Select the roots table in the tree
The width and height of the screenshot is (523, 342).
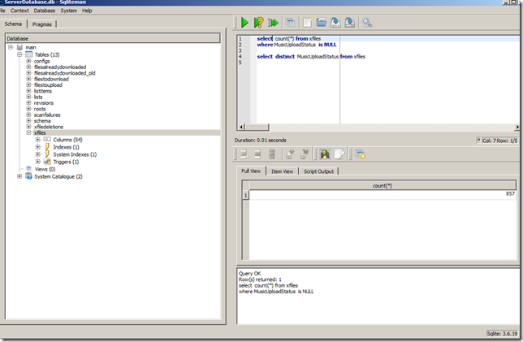40,109
